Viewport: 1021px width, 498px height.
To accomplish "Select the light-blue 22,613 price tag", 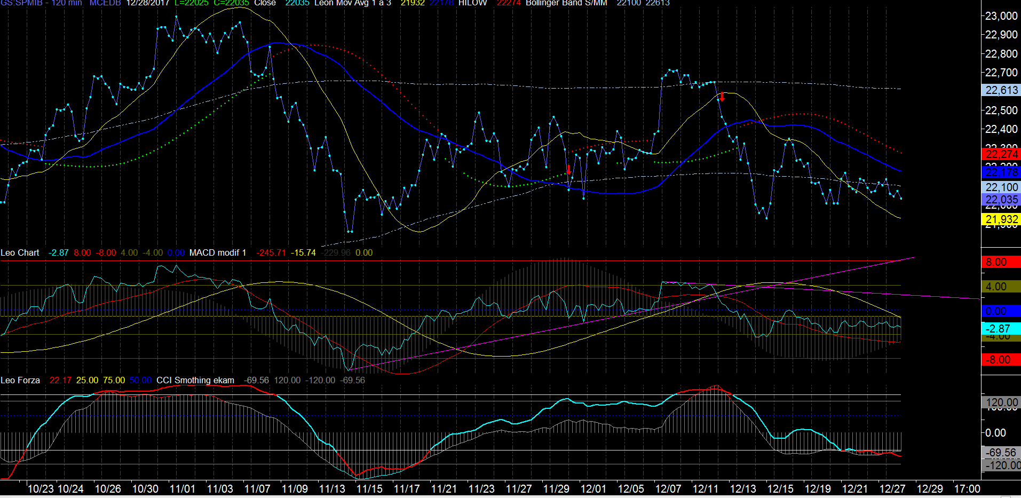I will (1001, 90).
